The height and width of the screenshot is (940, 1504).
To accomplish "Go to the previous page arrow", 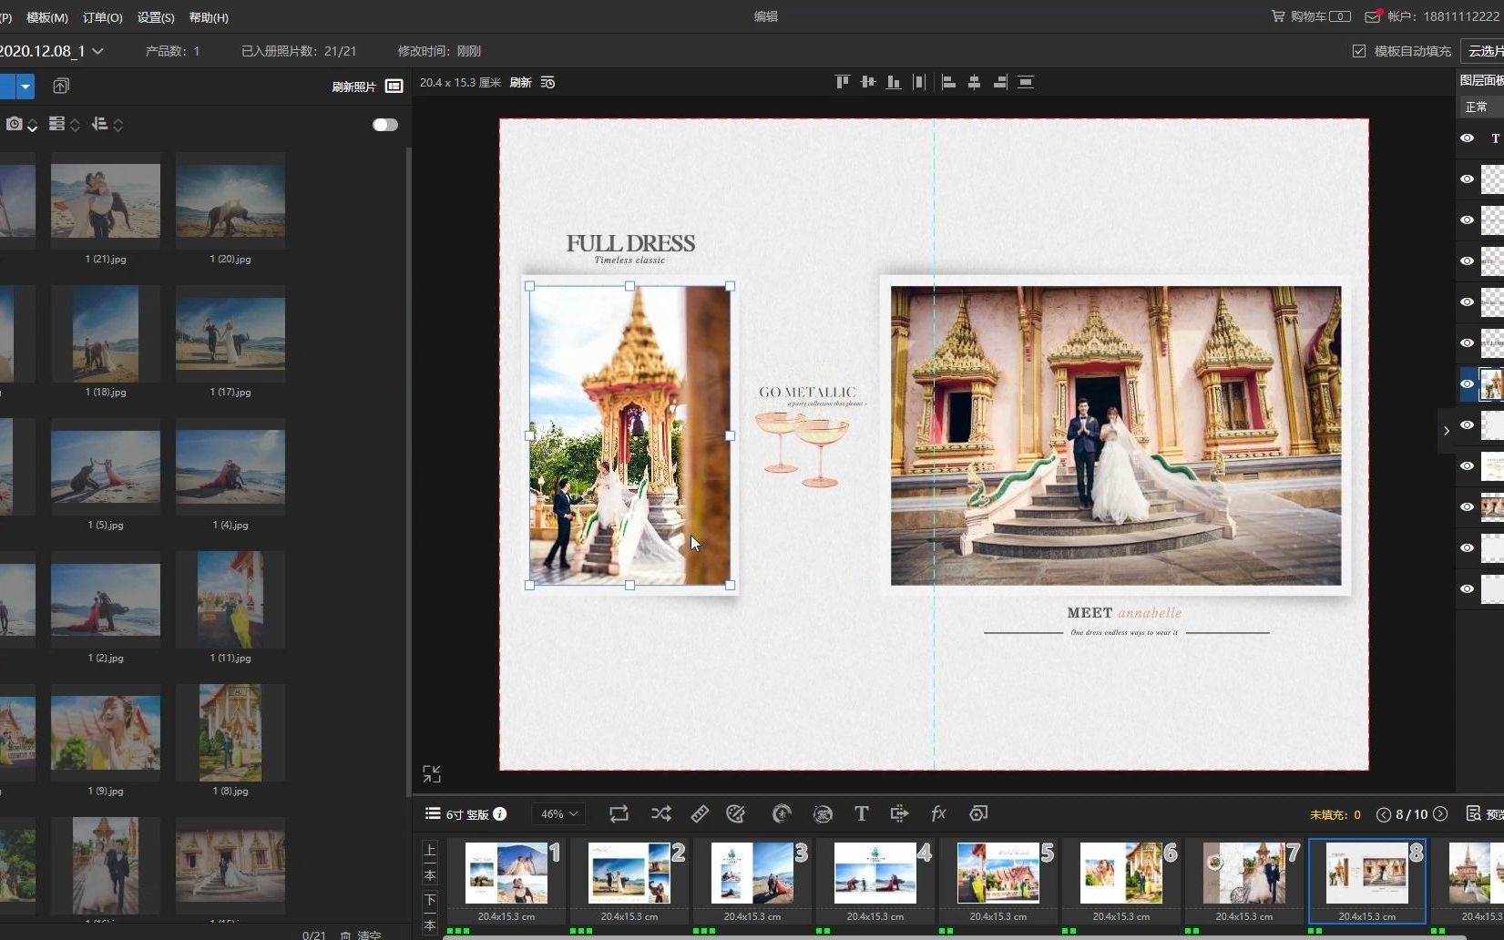I will coord(1383,814).
